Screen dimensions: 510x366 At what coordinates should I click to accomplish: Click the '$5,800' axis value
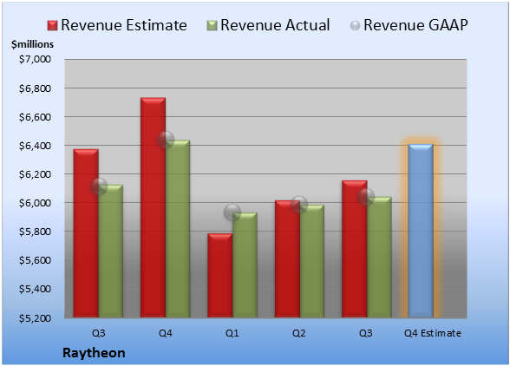[x=35, y=232]
